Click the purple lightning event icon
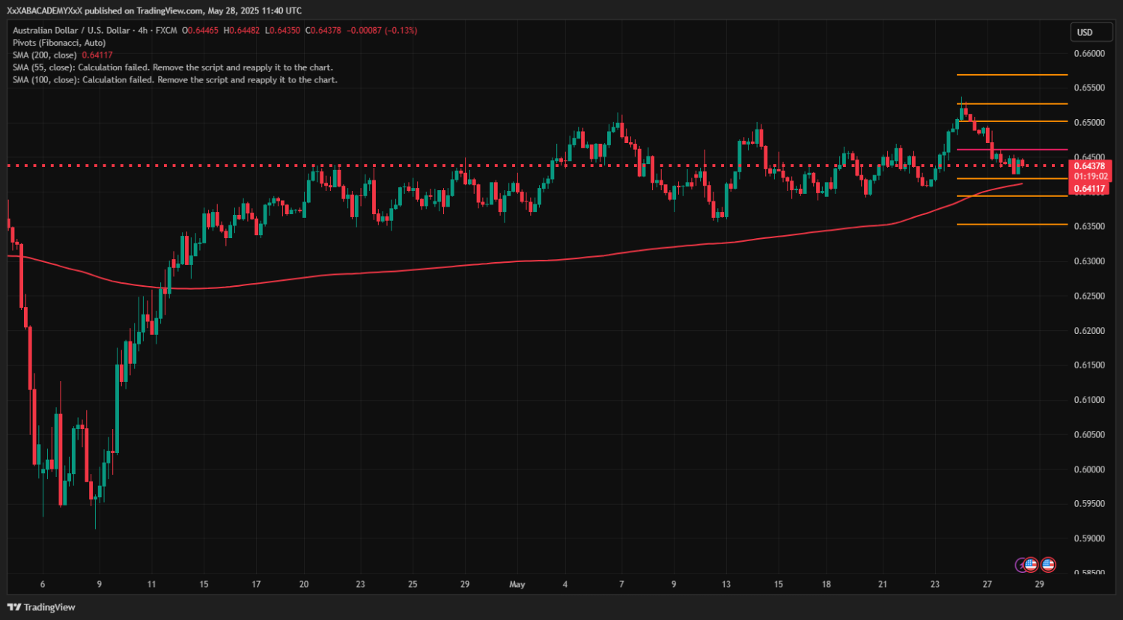The image size is (1123, 620). point(1020,565)
